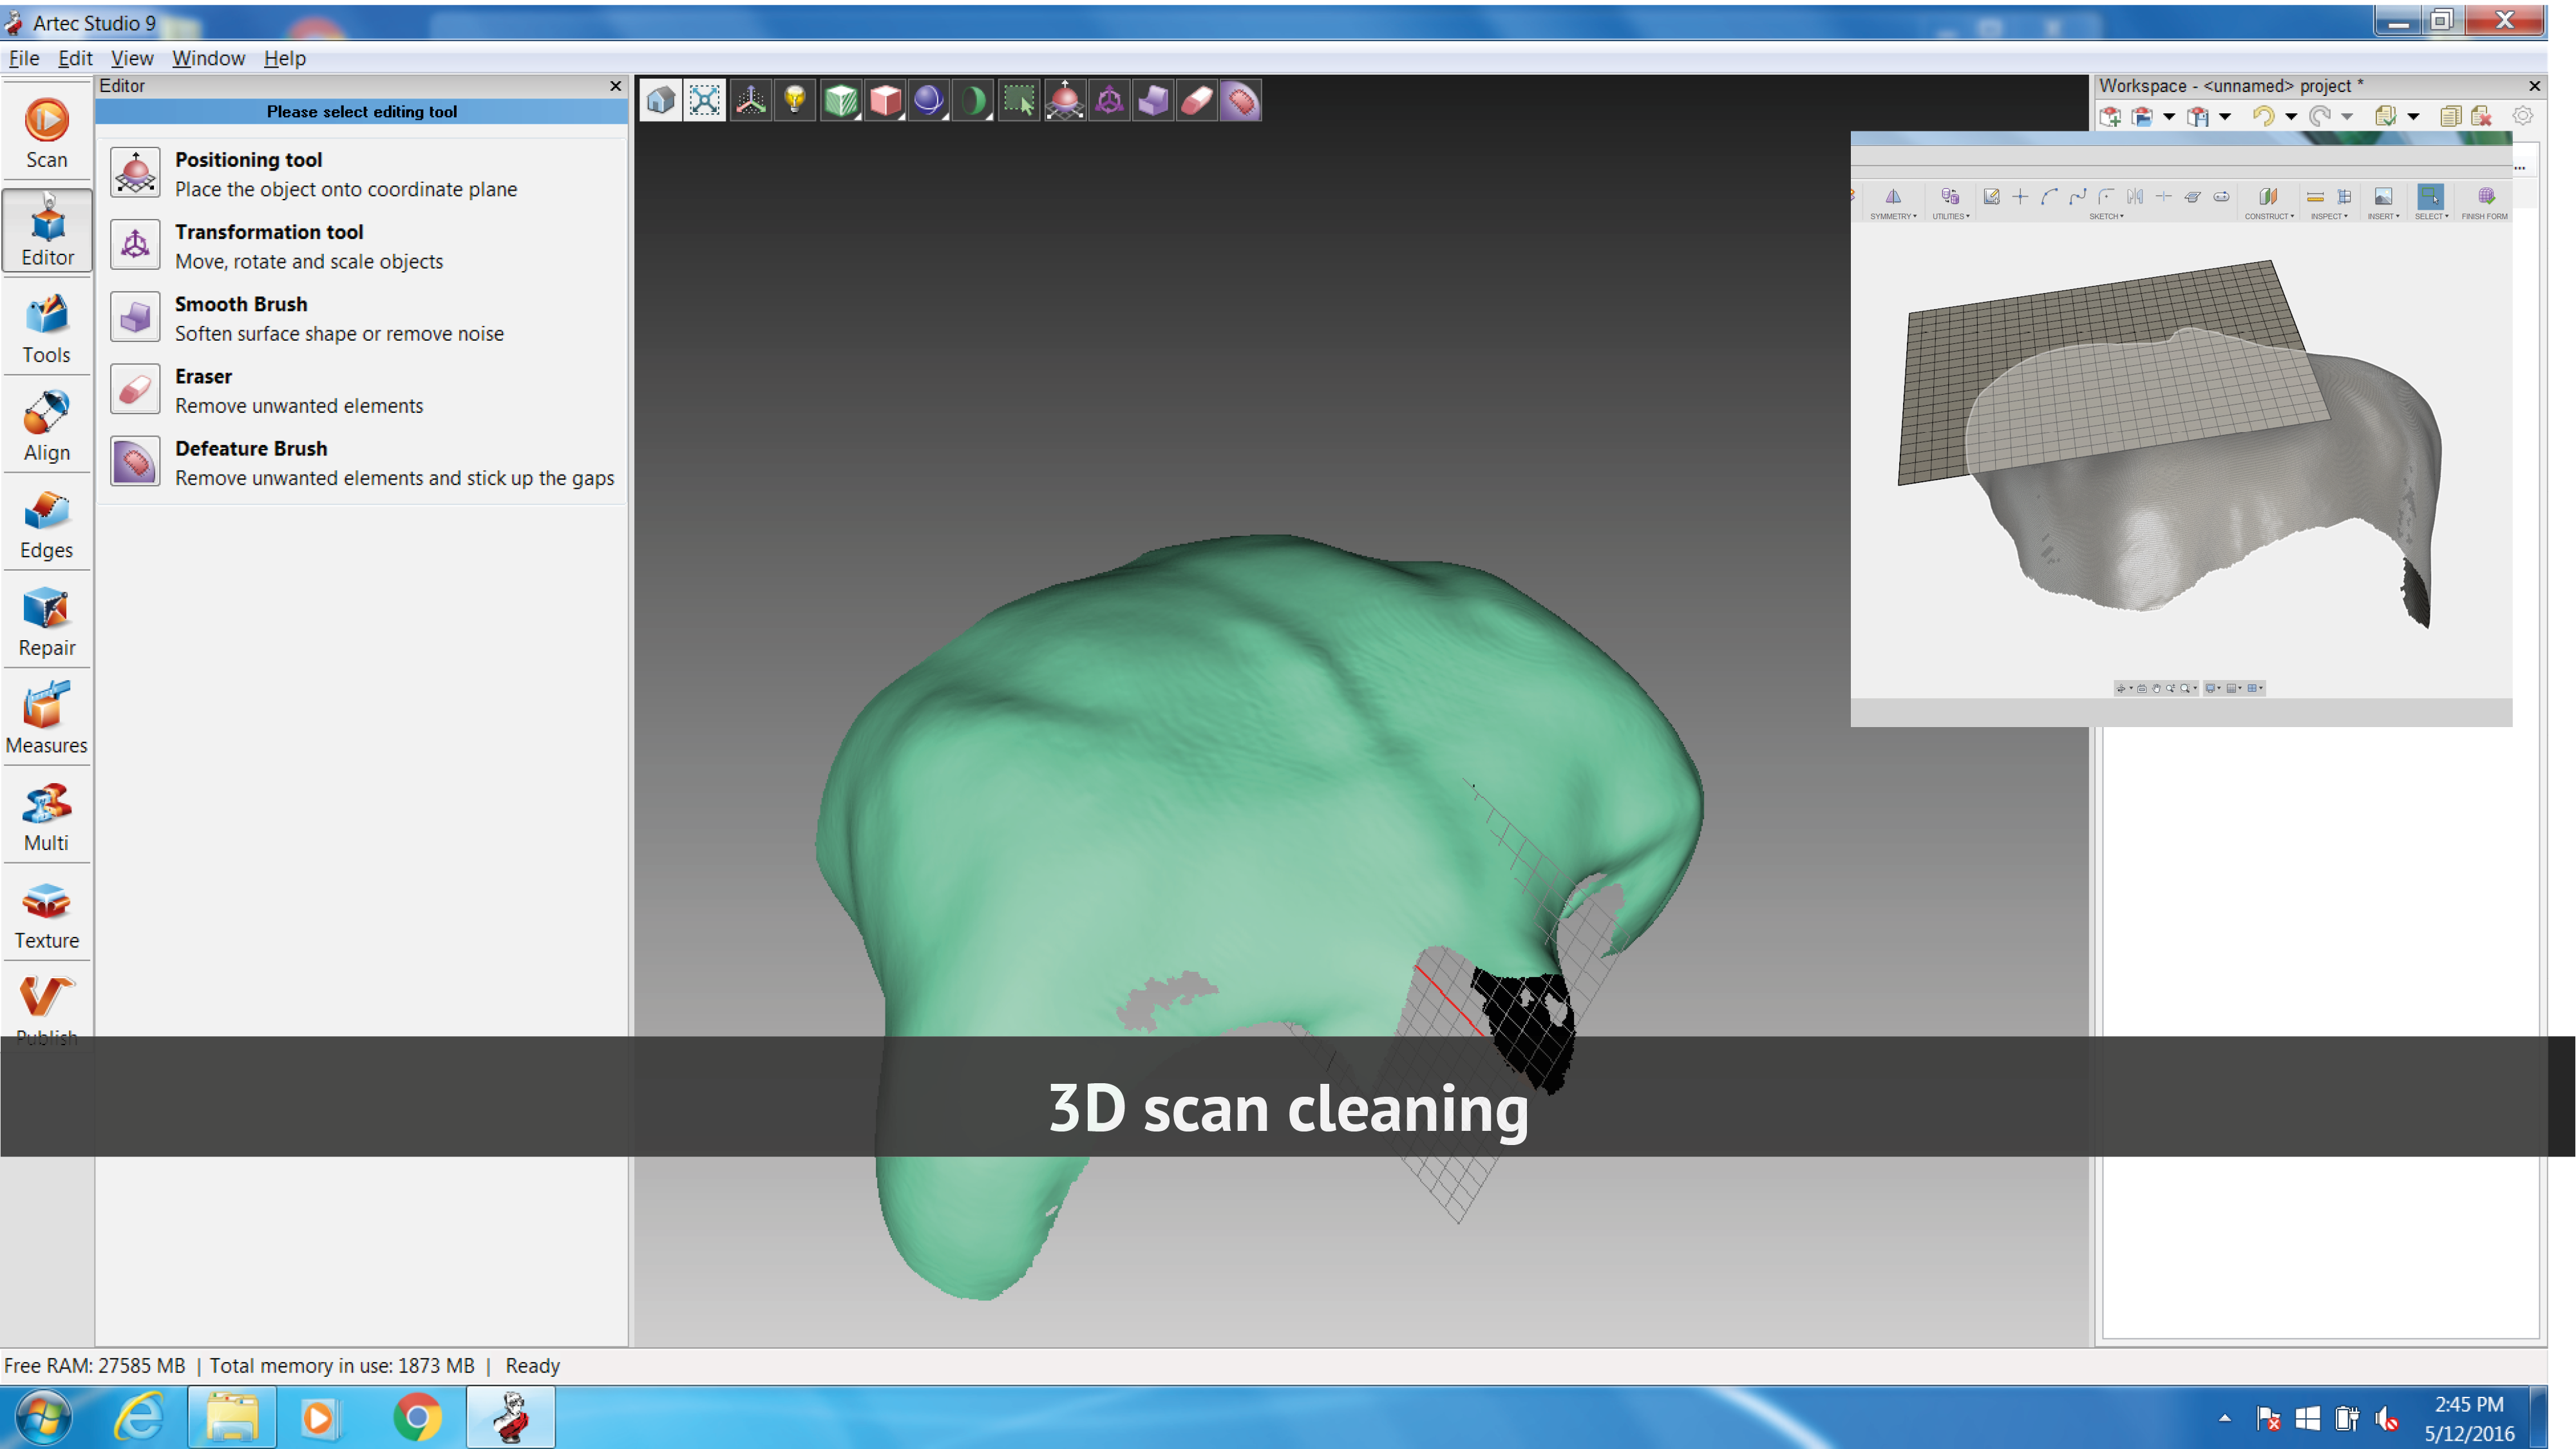This screenshot has height=1449, width=2576.
Task: Open the Multi panel from the sidebar
Action: [46, 816]
